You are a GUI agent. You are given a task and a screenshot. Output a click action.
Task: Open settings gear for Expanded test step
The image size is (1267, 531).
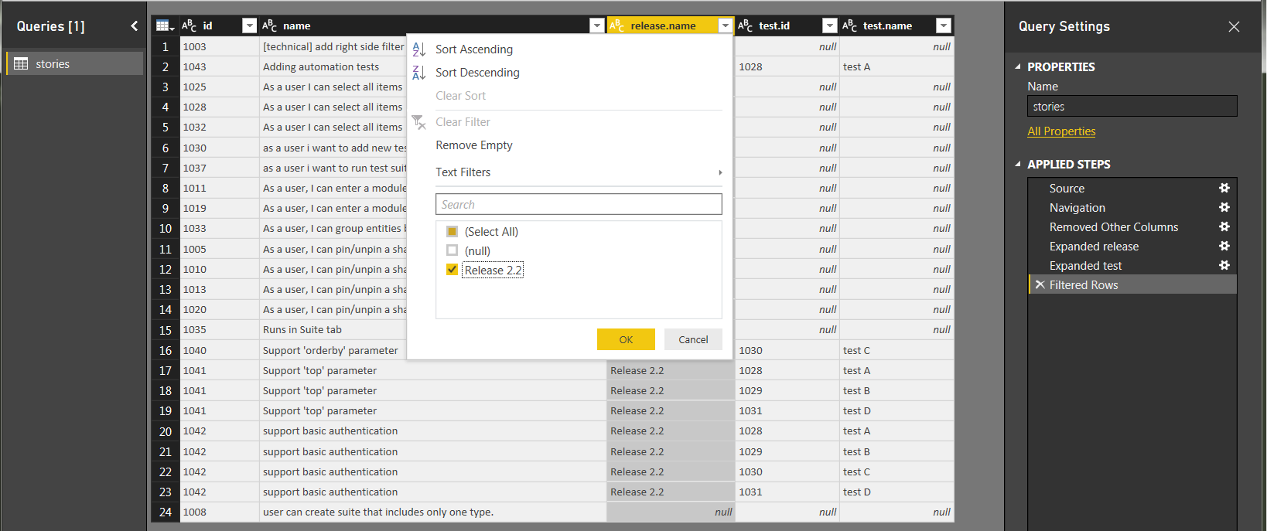point(1224,265)
